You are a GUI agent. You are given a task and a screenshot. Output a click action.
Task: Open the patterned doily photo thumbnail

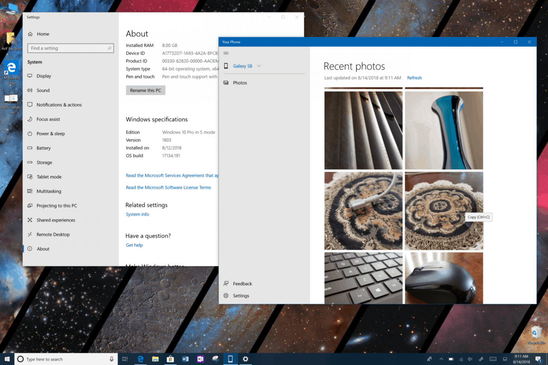click(x=444, y=211)
